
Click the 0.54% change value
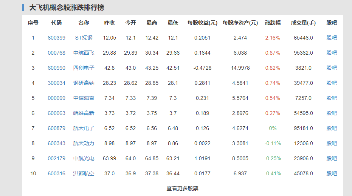pos(273,98)
